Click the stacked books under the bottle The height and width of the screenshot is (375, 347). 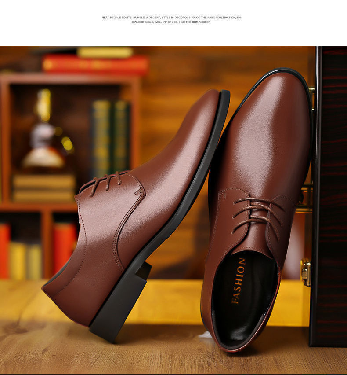43,188
